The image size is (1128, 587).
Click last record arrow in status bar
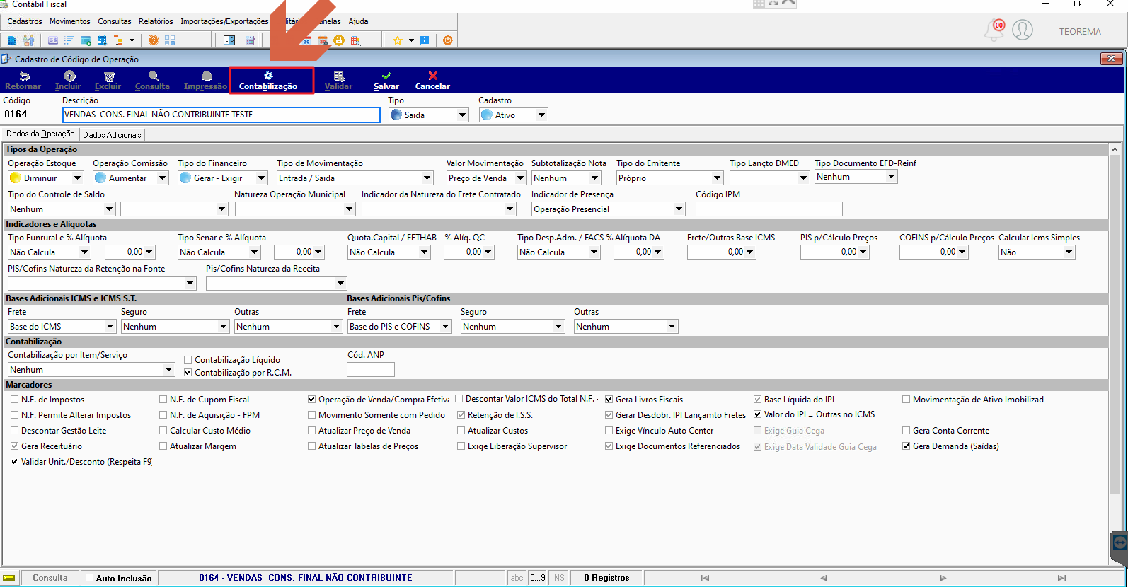point(1061,578)
